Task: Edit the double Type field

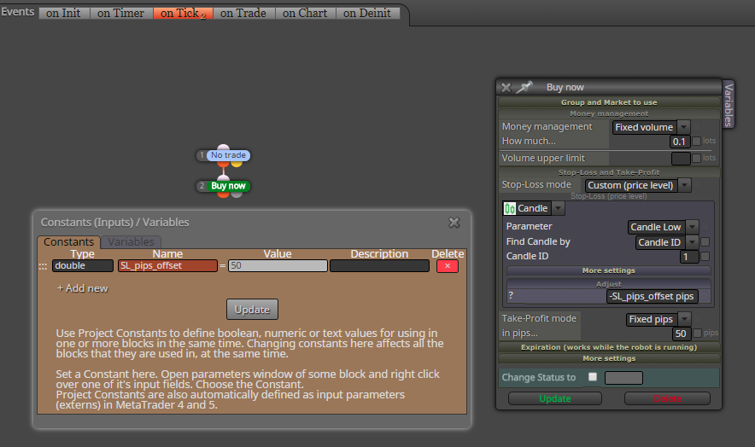Action: [83, 265]
